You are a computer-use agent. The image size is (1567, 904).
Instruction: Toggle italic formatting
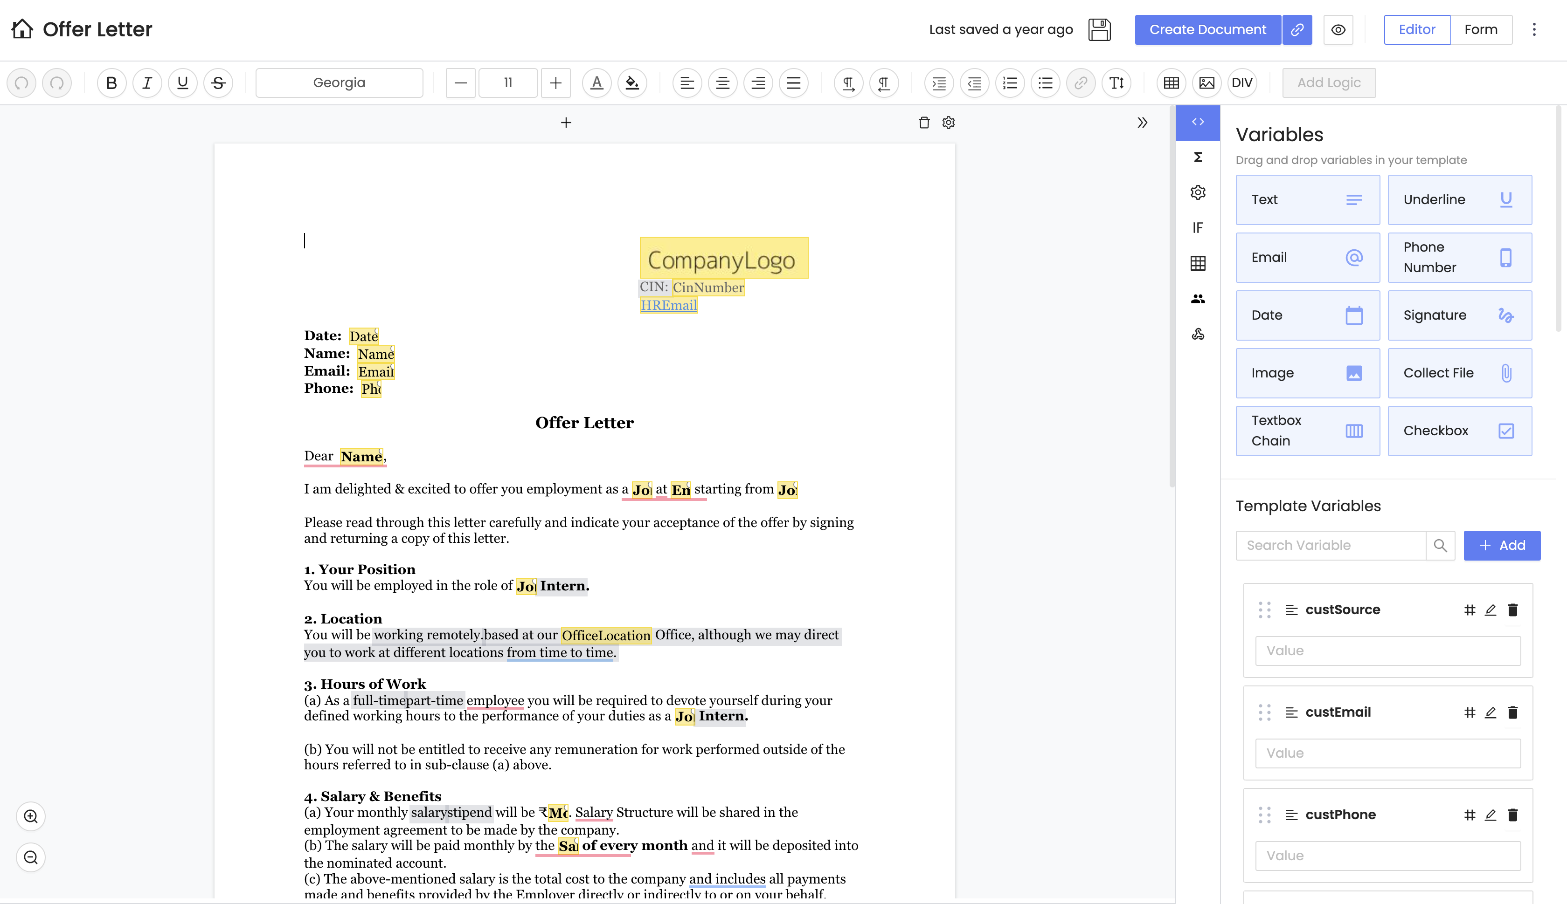[147, 82]
